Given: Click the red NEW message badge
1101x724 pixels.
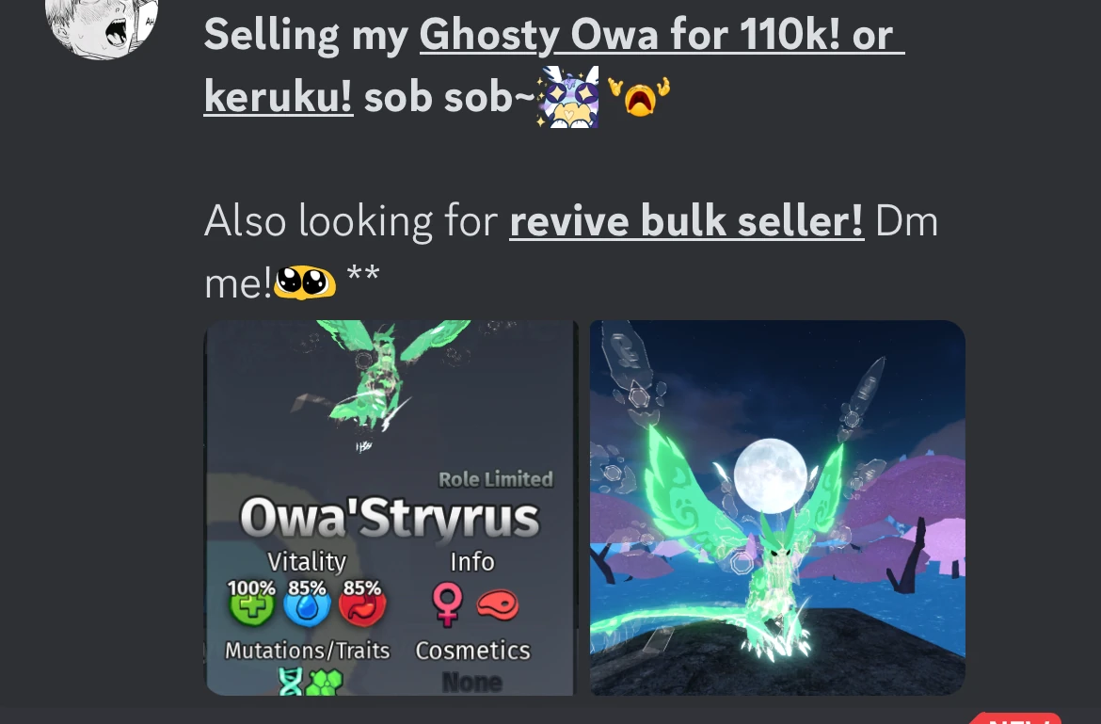Looking at the screenshot, I should 1016,717.
